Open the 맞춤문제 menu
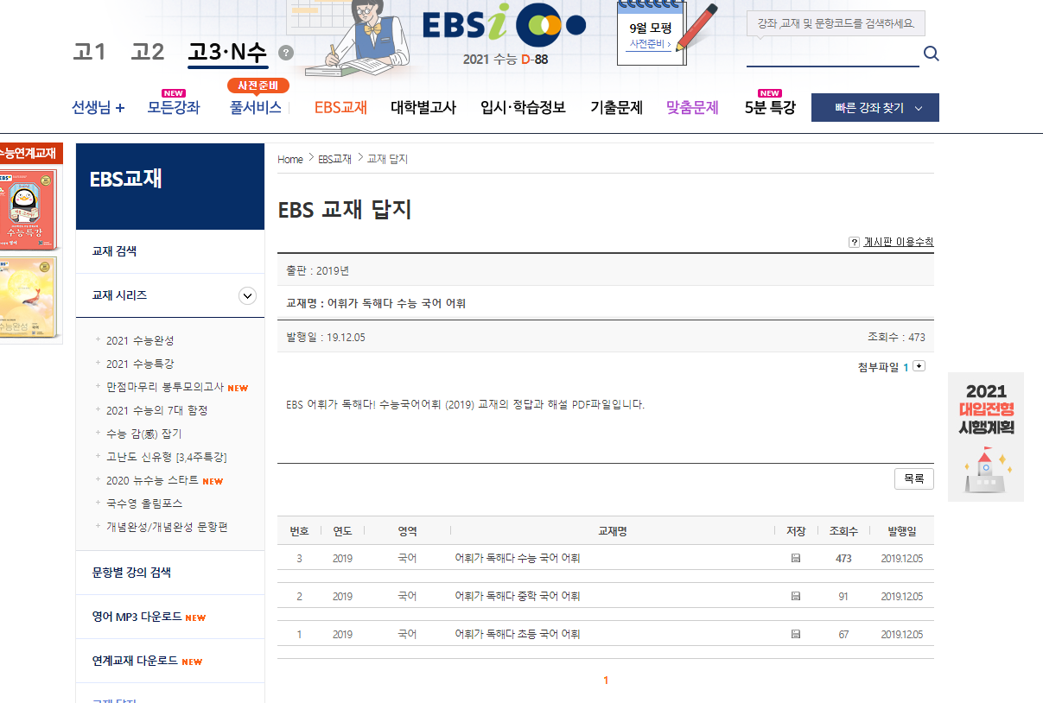 tap(692, 108)
